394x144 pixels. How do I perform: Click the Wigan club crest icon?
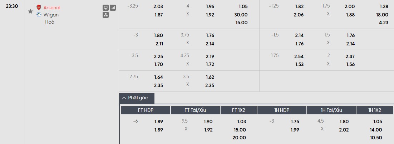[39, 15]
